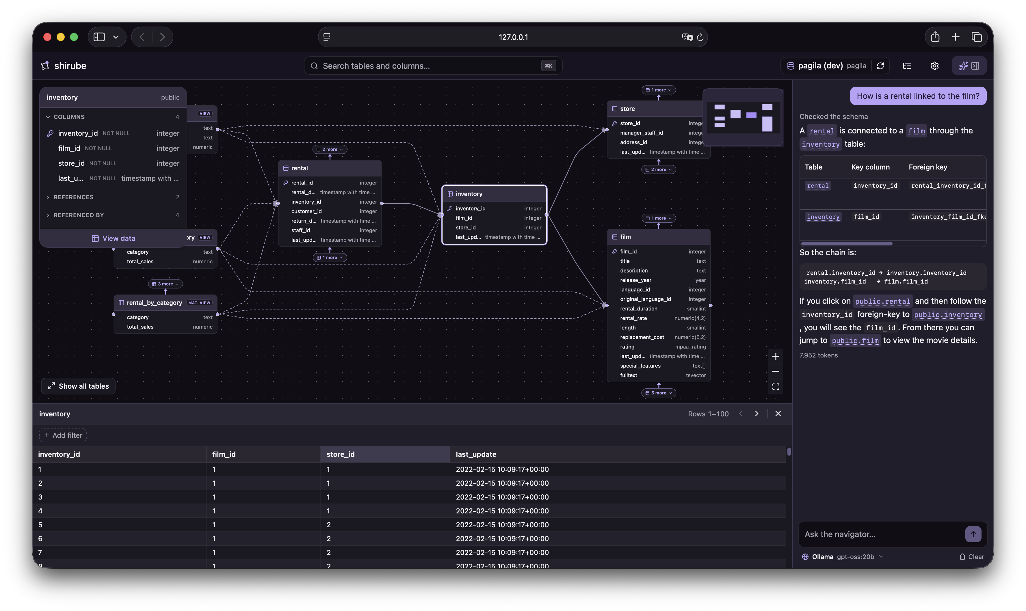Expand the 5 more chip below film table
The height and width of the screenshot is (611, 1026).
(x=658, y=393)
